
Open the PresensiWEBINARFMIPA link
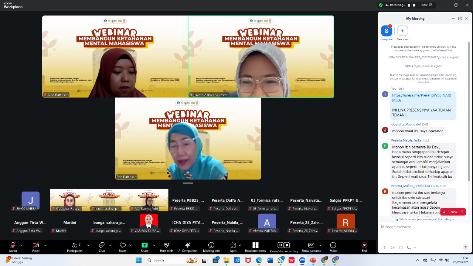click(422, 98)
